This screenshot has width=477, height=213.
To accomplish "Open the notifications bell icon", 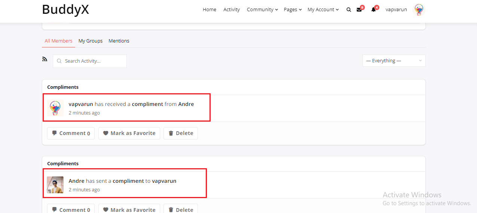I will pyautogui.click(x=373, y=10).
